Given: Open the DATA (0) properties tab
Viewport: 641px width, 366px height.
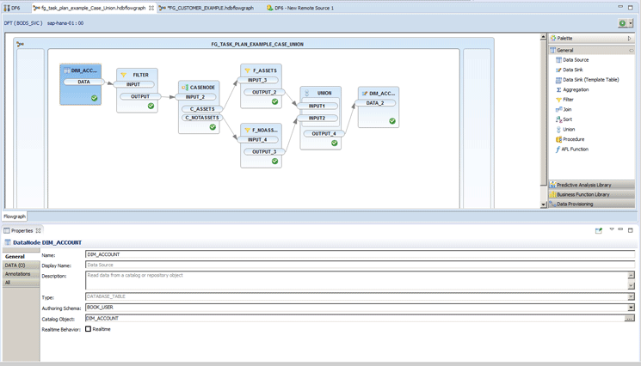Looking at the screenshot, I should point(15,265).
